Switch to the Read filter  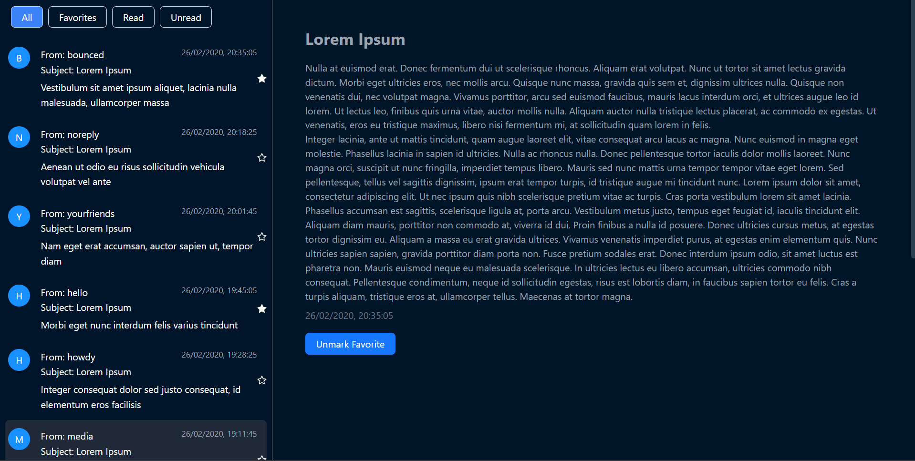click(133, 17)
